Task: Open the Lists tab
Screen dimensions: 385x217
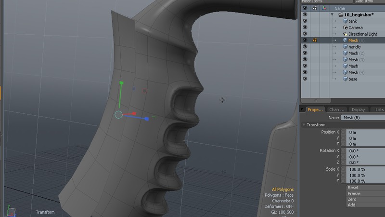Action: click(x=378, y=110)
